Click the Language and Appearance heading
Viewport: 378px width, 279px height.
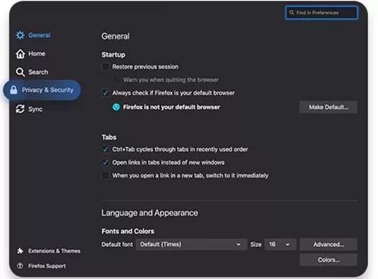point(149,213)
